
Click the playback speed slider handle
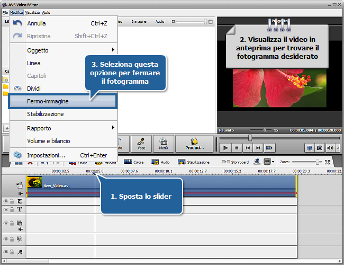(x=265, y=130)
